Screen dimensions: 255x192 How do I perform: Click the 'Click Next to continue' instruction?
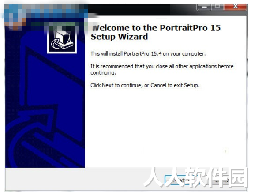tap(145, 85)
